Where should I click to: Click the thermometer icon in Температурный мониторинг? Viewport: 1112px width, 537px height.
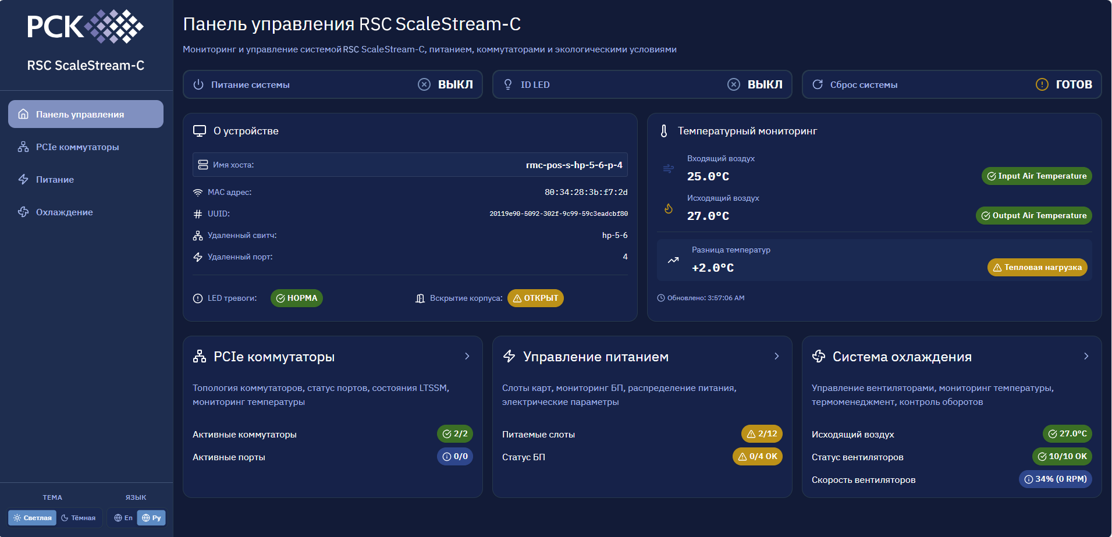click(664, 131)
